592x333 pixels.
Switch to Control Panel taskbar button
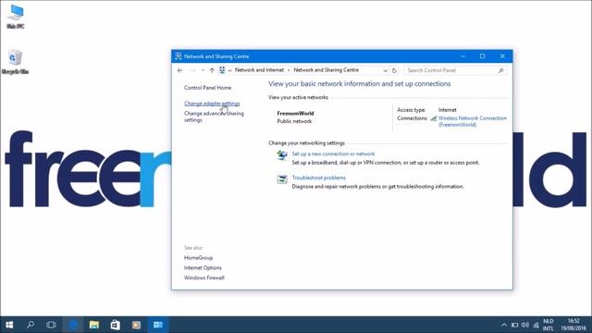pyautogui.click(x=158, y=325)
